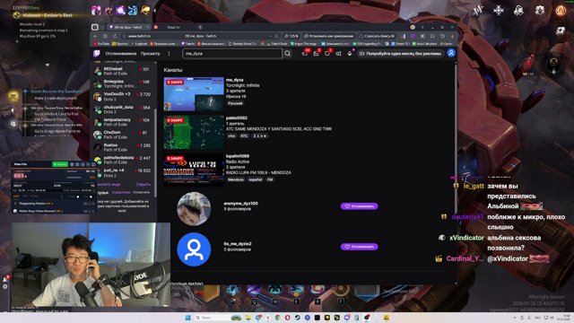
Task: Open the chubzarik_dota channel in the sidebar
Action: click(x=123, y=109)
